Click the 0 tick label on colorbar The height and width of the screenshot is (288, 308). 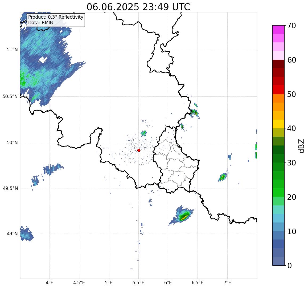[289, 266]
